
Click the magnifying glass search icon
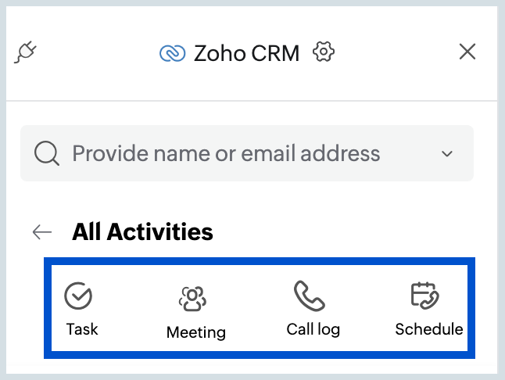47,153
